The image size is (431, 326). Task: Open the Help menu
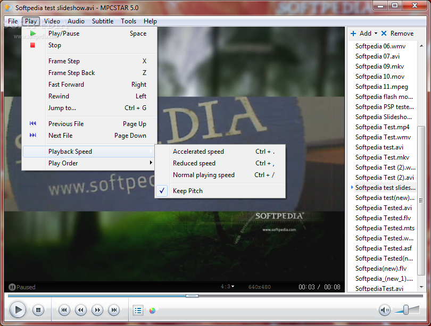coord(150,21)
